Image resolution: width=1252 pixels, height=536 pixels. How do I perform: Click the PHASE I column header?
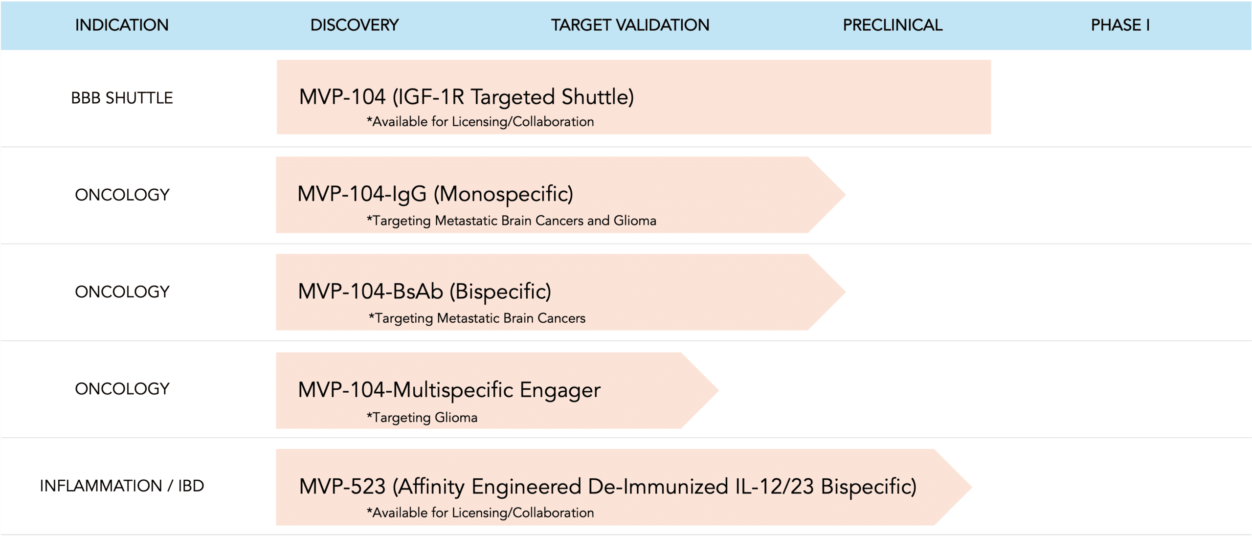pos(1120,25)
